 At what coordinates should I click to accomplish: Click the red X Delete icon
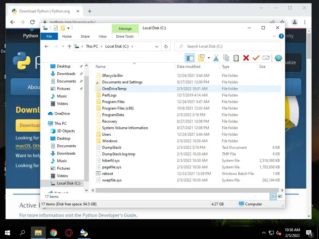pyautogui.click(x=246, y=58)
